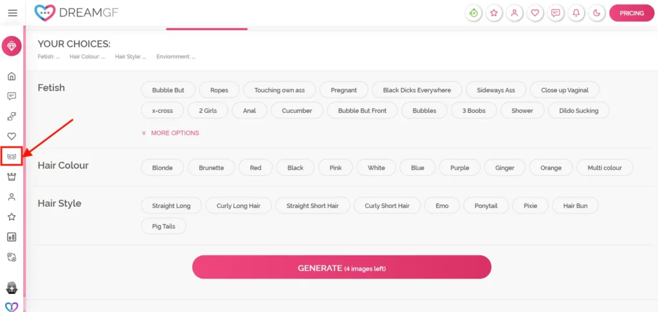This screenshot has width=658, height=312.
Task: Expand More Options under Fetish
Action: pyautogui.click(x=175, y=133)
